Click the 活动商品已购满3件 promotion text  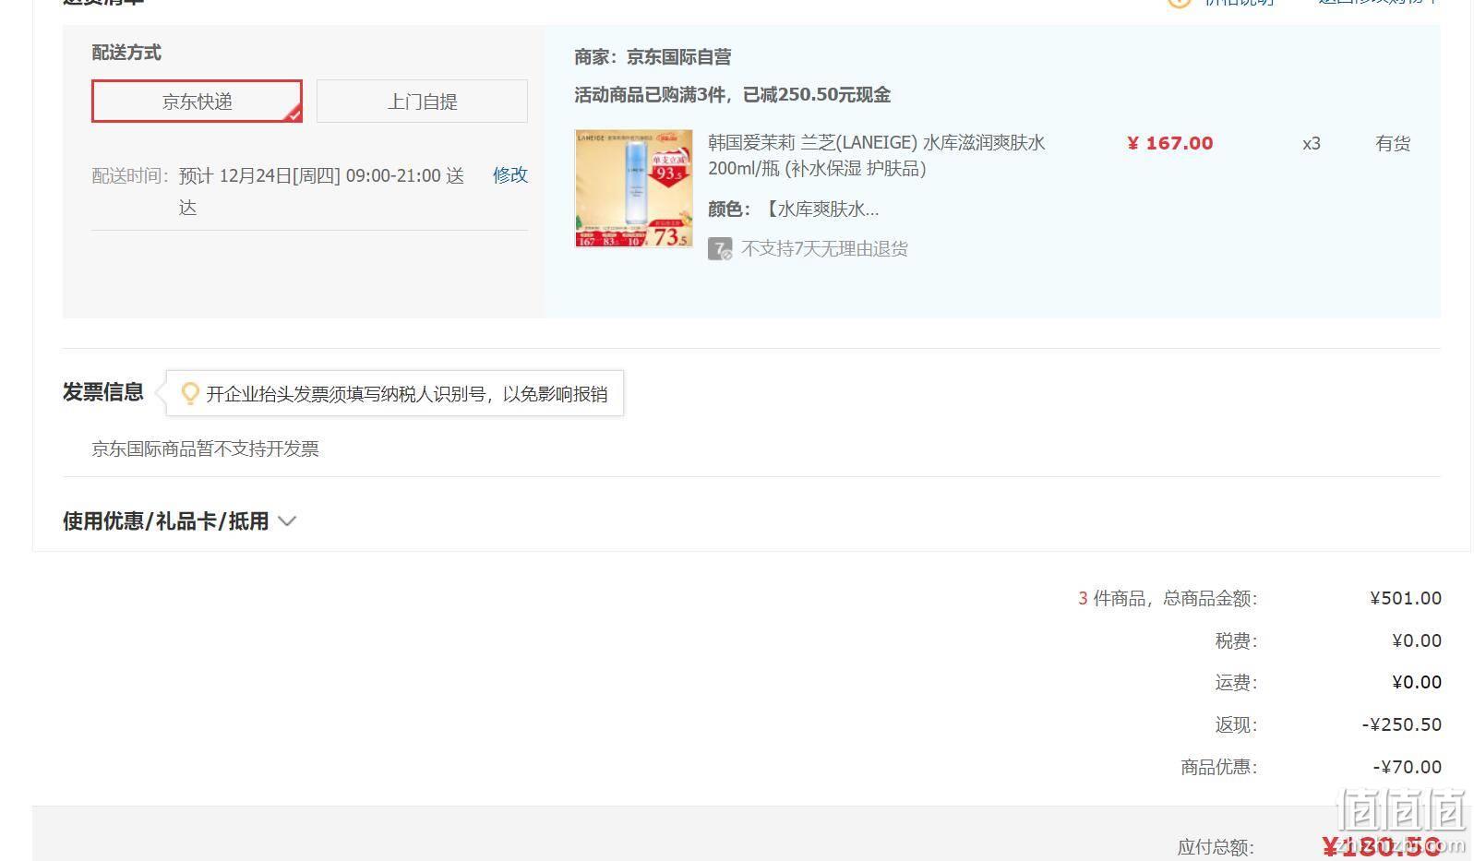732,95
